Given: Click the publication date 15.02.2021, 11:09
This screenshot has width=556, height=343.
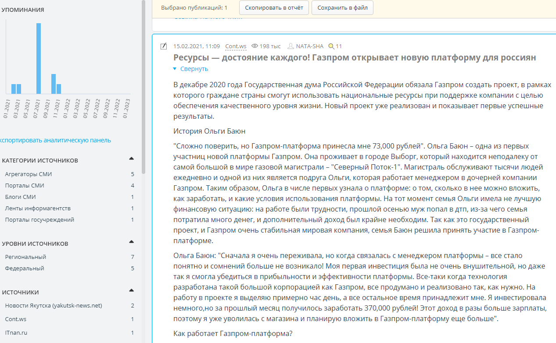Looking at the screenshot, I should (x=197, y=46).
